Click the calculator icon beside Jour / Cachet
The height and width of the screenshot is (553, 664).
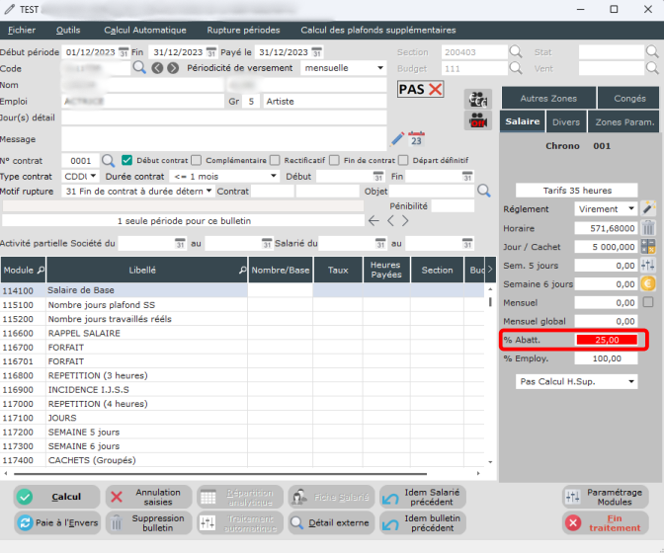tap(648, 246)
